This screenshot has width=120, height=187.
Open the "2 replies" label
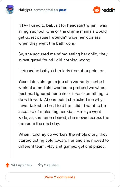pos(51,165)
